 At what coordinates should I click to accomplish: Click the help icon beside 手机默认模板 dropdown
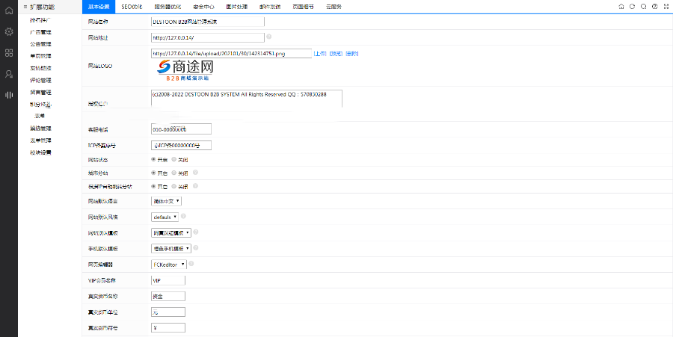(196, 248)
